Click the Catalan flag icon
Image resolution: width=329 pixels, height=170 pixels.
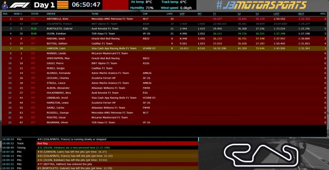point(63,5)
